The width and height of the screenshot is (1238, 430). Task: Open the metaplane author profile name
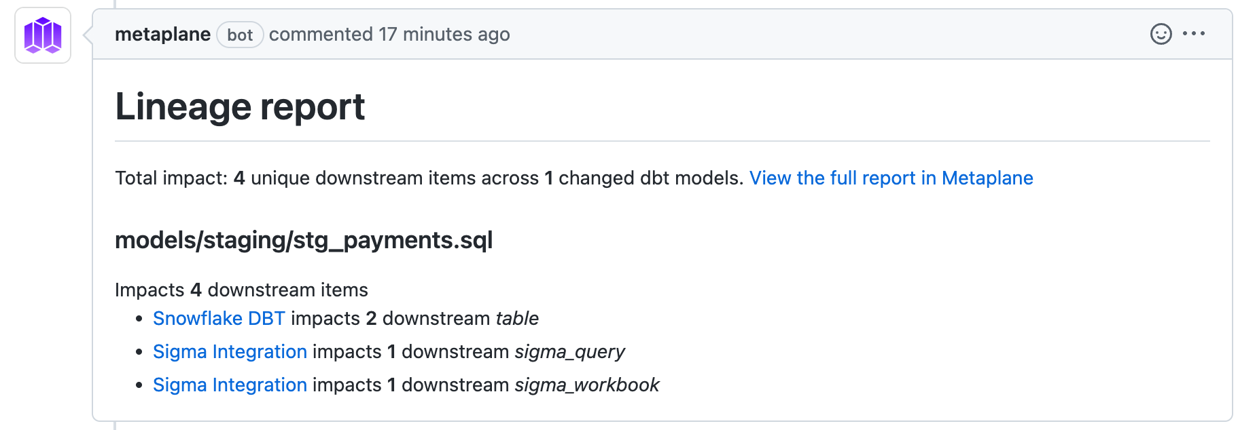click(162, 35)
